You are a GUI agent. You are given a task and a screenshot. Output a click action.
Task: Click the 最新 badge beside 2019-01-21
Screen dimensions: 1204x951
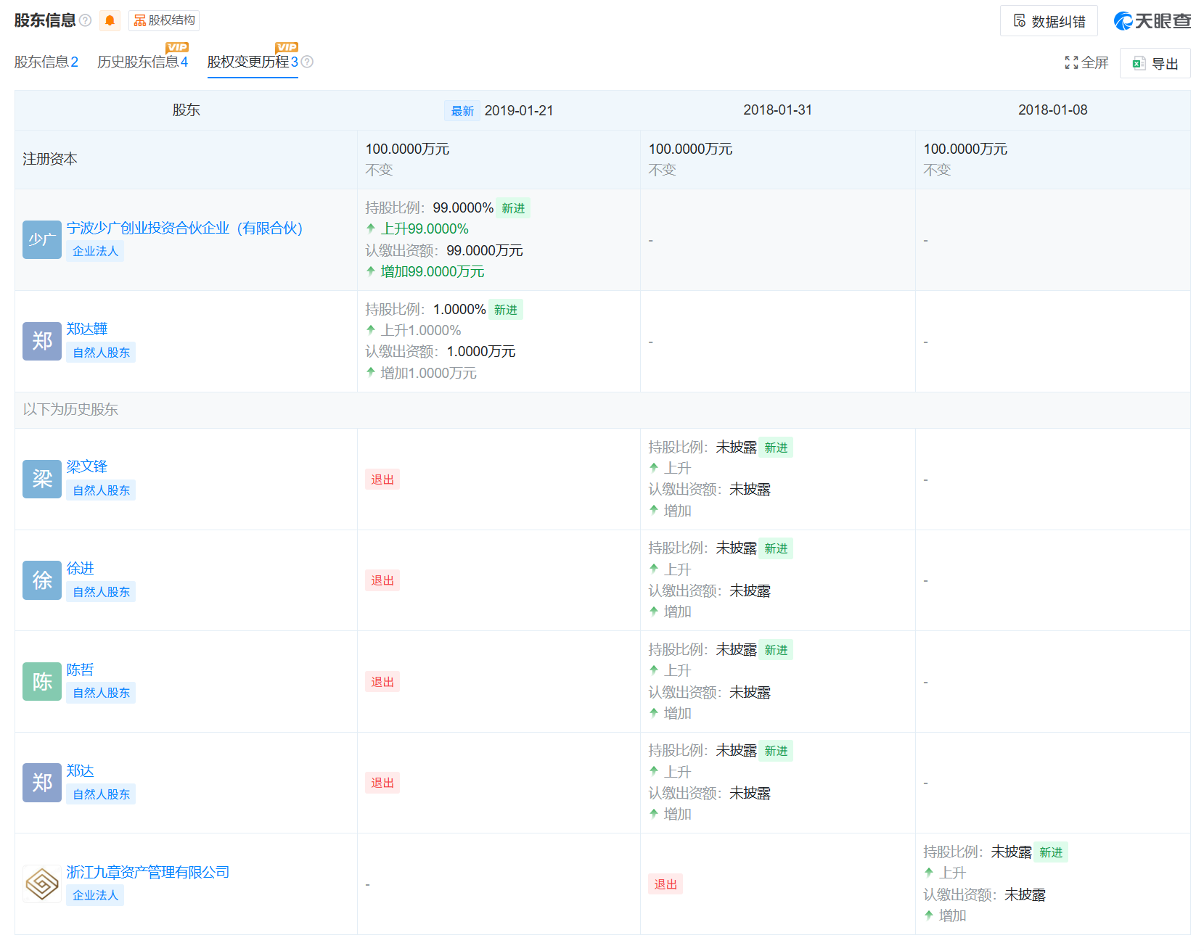coord(462,110)
